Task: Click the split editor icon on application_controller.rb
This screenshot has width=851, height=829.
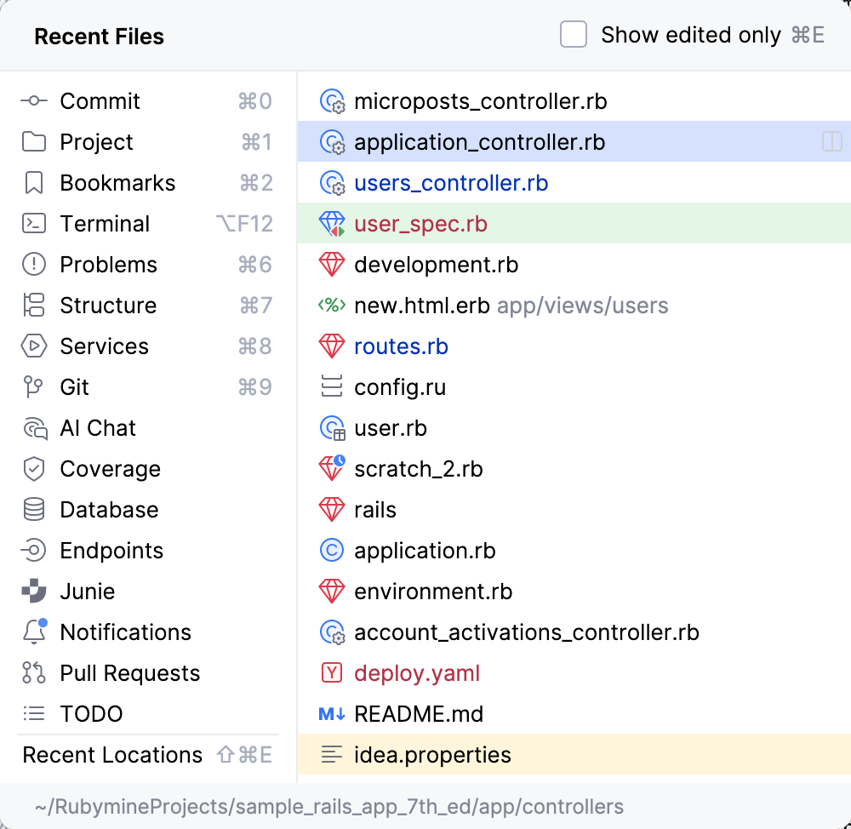Action: click(831, 142)
